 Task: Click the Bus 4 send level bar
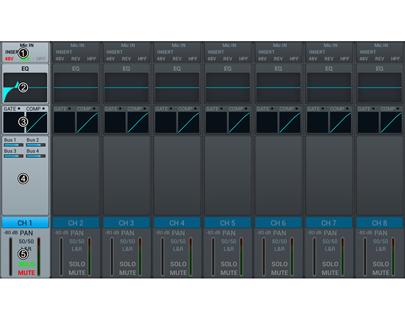coord(35,156)
